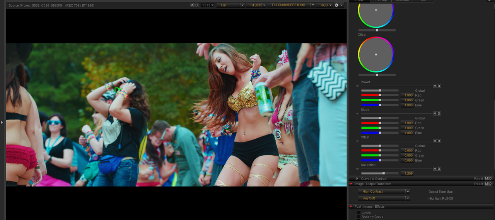Click the Saturation section M button

click(x=435, y=169)
